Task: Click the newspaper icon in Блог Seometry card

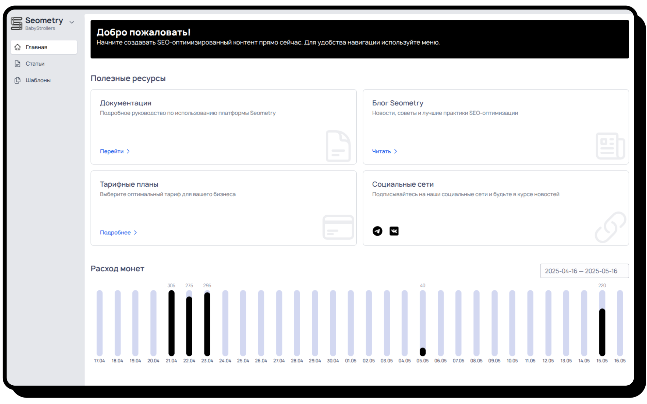Action: click(610, 146)
